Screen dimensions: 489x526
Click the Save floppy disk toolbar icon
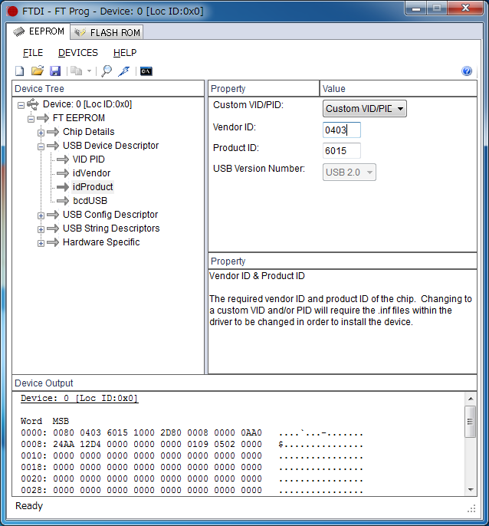55,71
